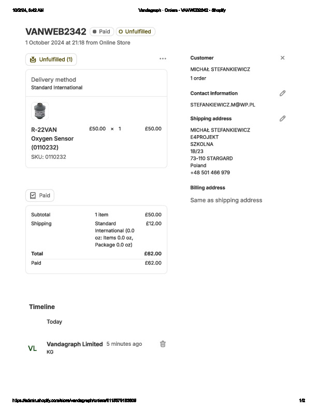317x410 pixels.
Task: Close the Customer panel with the X icon
Action: [282, 58]
